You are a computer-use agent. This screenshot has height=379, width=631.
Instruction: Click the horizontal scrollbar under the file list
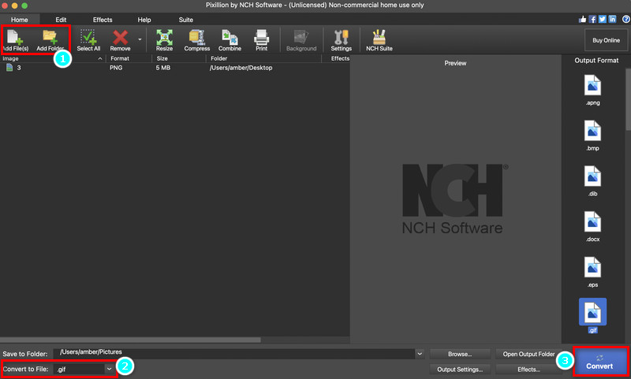130,340
